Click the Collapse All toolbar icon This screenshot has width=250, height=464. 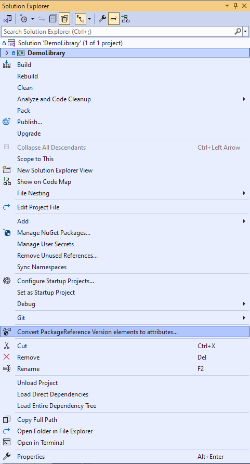click(x=53, y=19)
